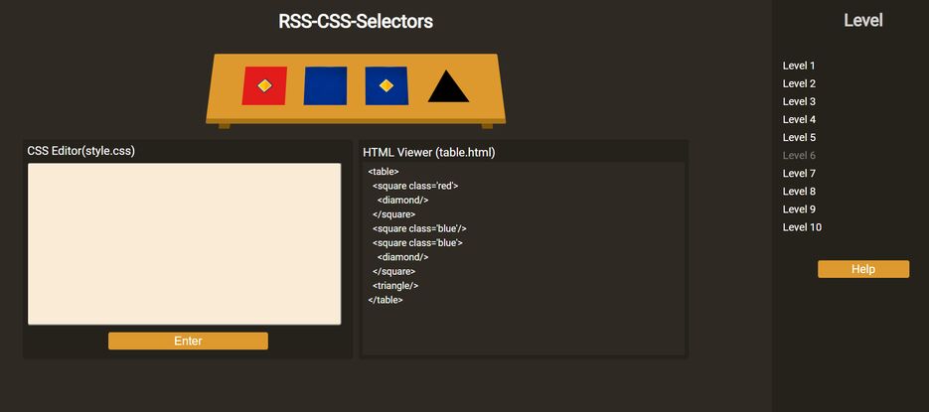Image resolution: width=929 pixels, height=412 pixels.
Task: Open Level 4
Action: pos(799,119)
